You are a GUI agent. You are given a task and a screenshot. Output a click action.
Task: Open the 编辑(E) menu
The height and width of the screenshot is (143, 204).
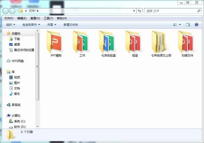(x=22, y=18)
